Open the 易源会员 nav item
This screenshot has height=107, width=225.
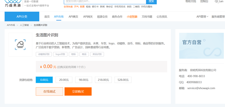(x=102, y=17)
